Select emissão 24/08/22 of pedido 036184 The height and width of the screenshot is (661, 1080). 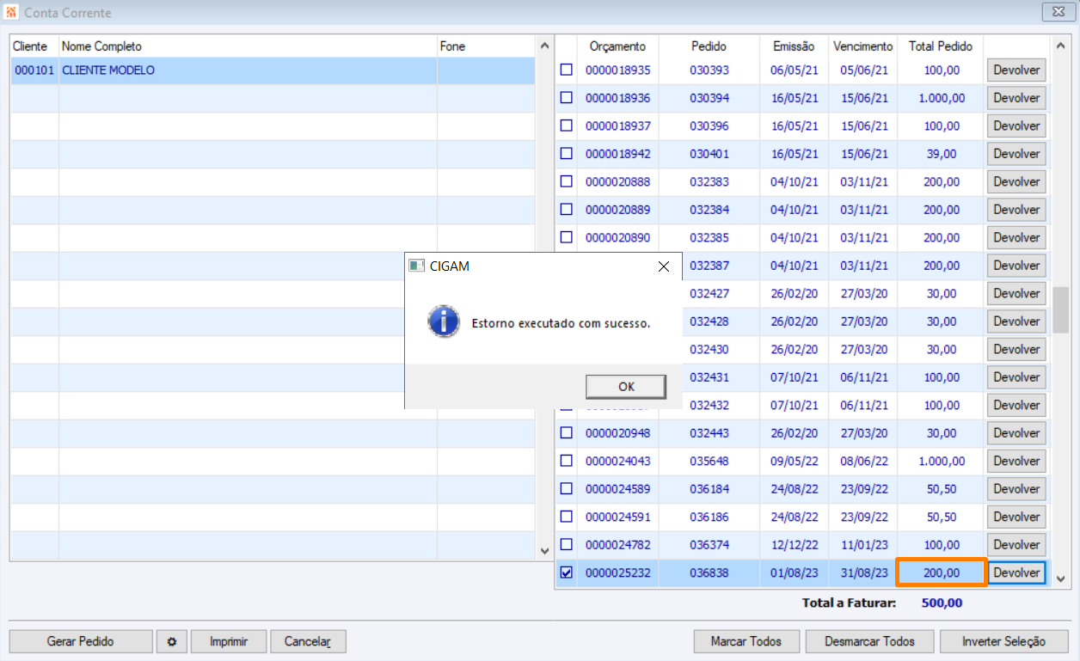[794, 489]
